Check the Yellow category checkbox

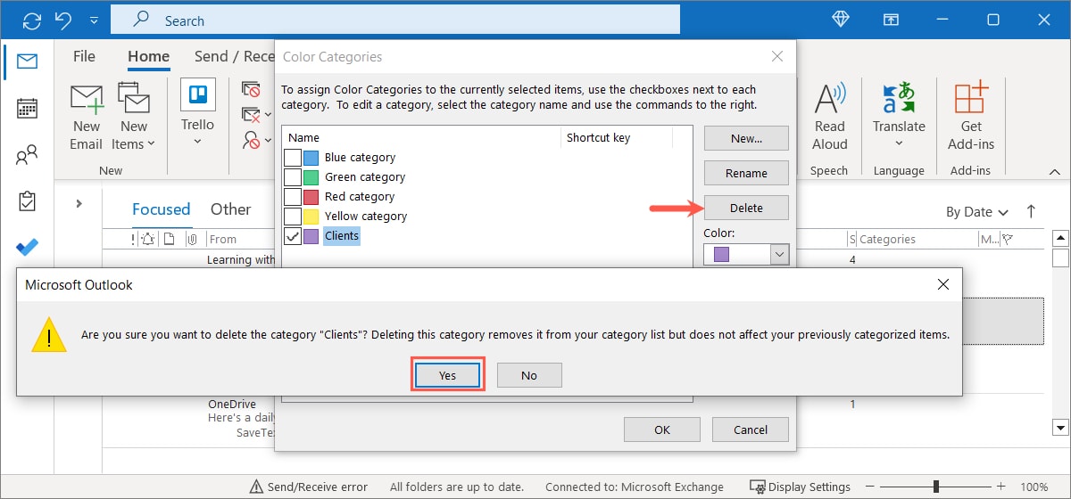[x=293, y=217]
